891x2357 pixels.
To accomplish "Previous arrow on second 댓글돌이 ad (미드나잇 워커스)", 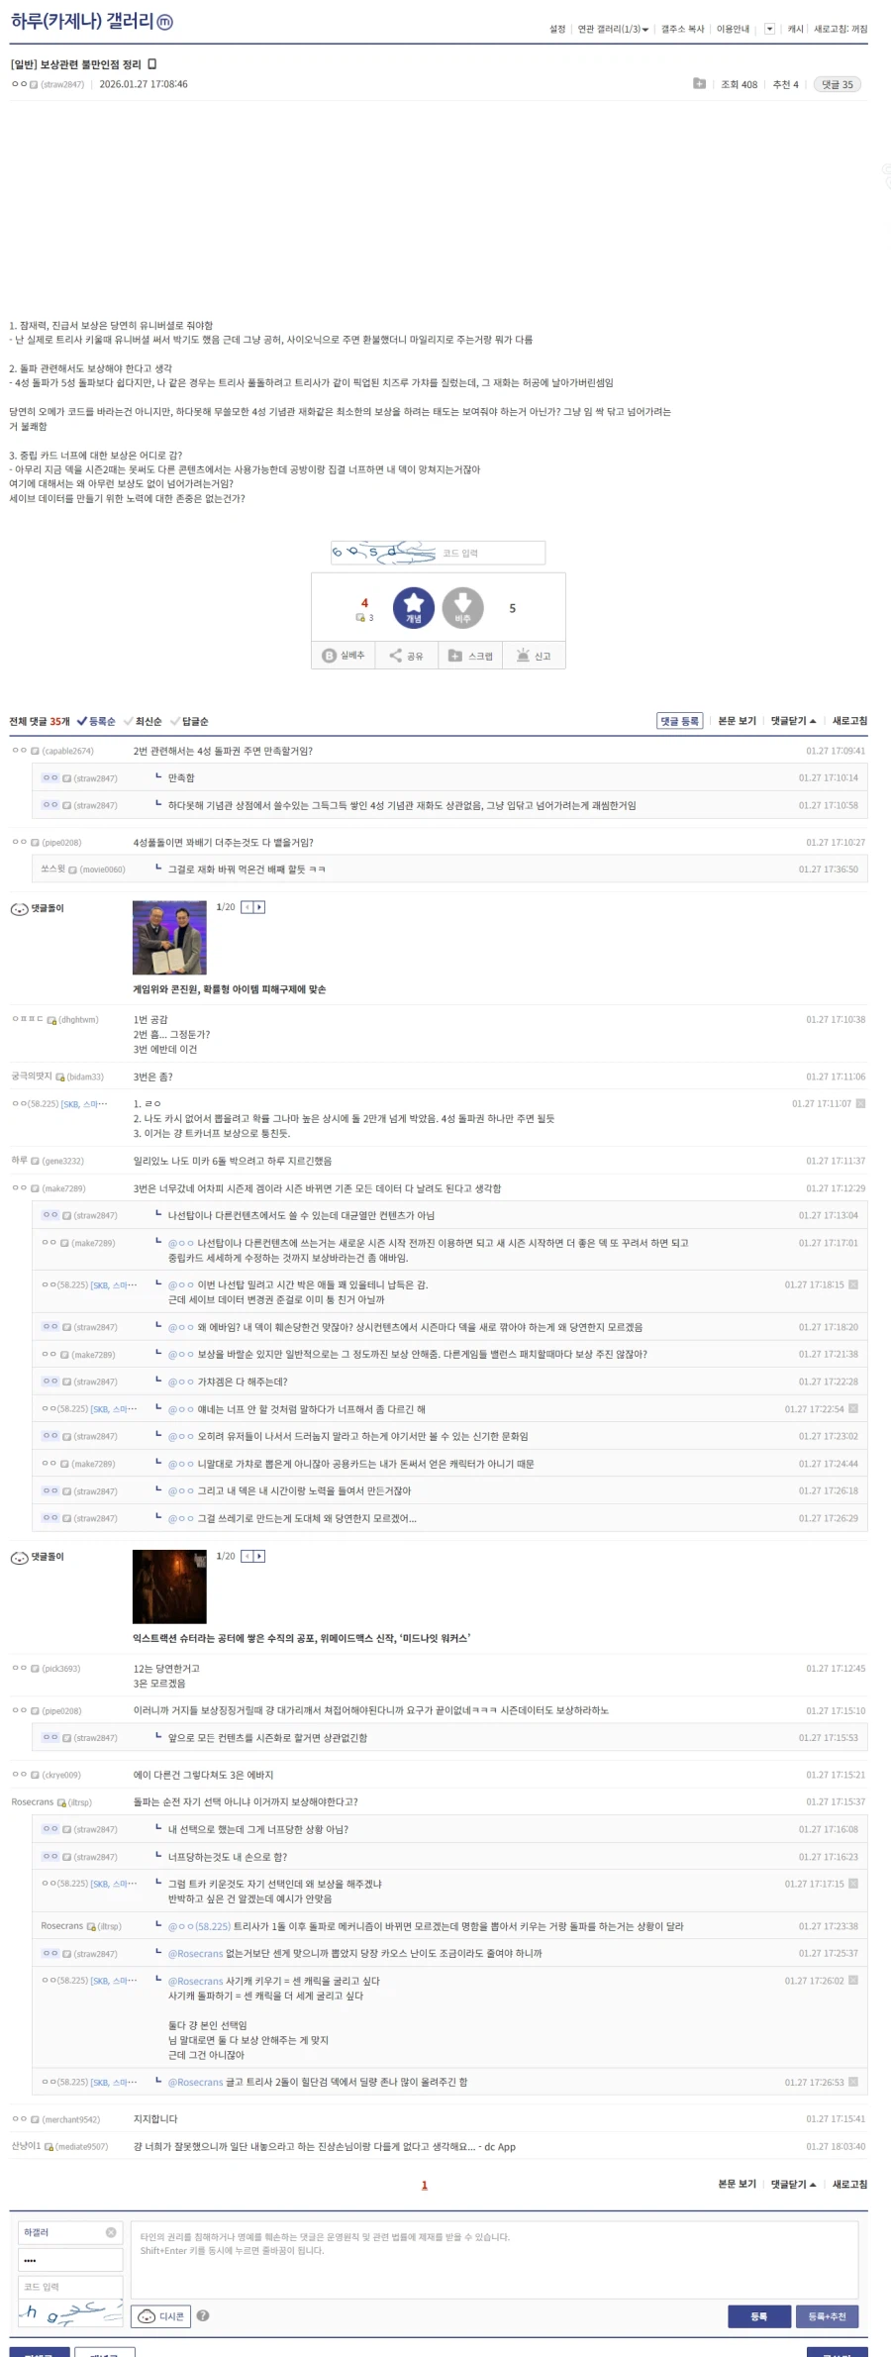I will point(247,1556).
